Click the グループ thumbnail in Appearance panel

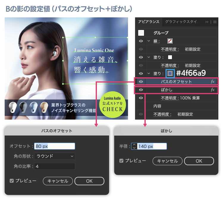click(141, 33)
